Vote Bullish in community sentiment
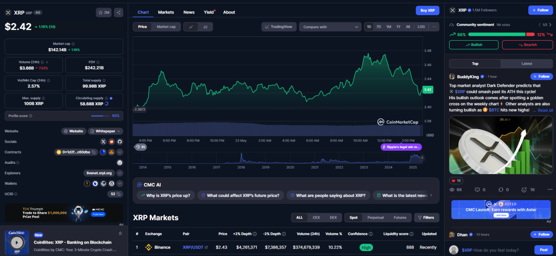Screen dimensions: 556x256 point(473,45)
